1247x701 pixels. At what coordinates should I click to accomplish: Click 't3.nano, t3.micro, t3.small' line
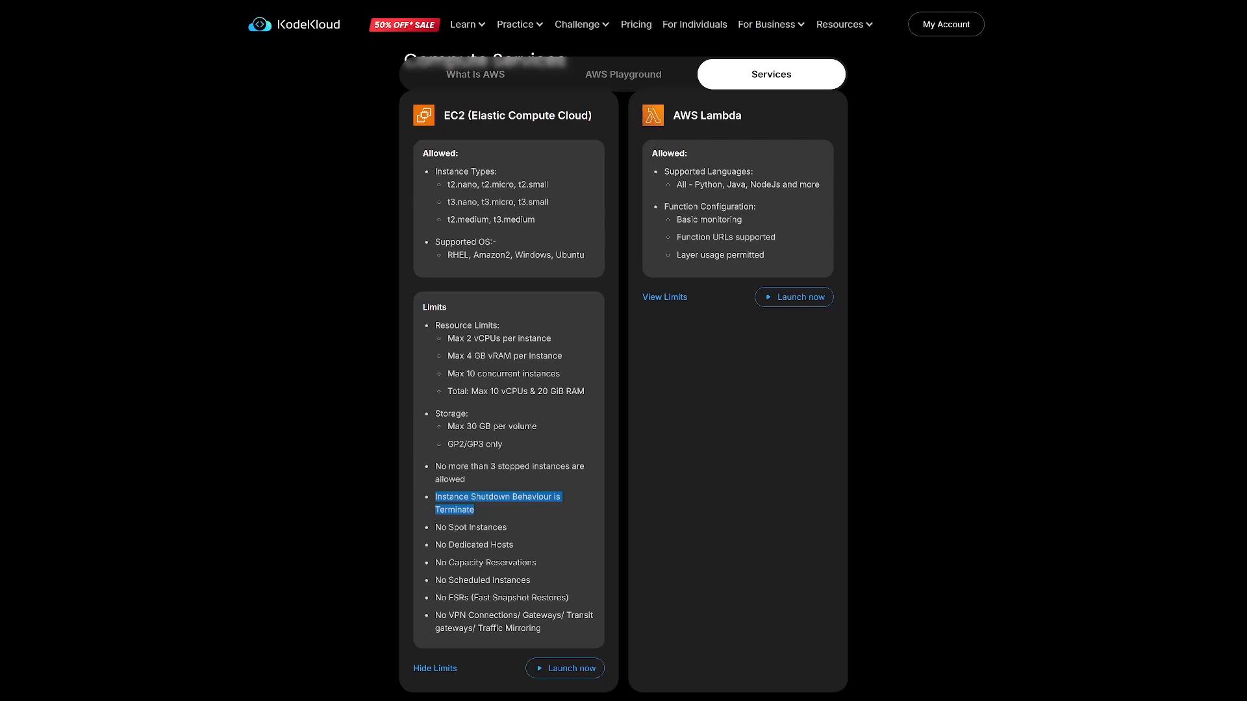coord(498,203)
